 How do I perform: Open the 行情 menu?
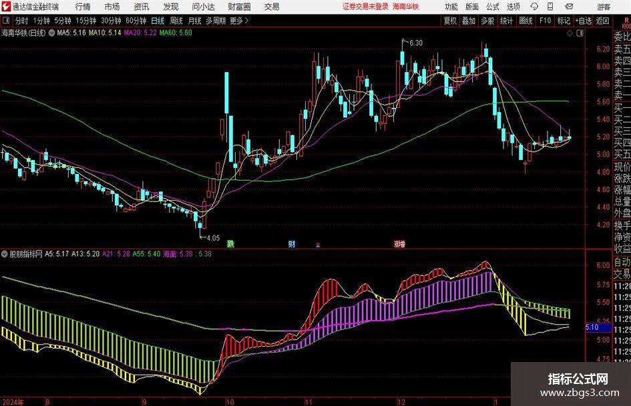pos(83,7)
